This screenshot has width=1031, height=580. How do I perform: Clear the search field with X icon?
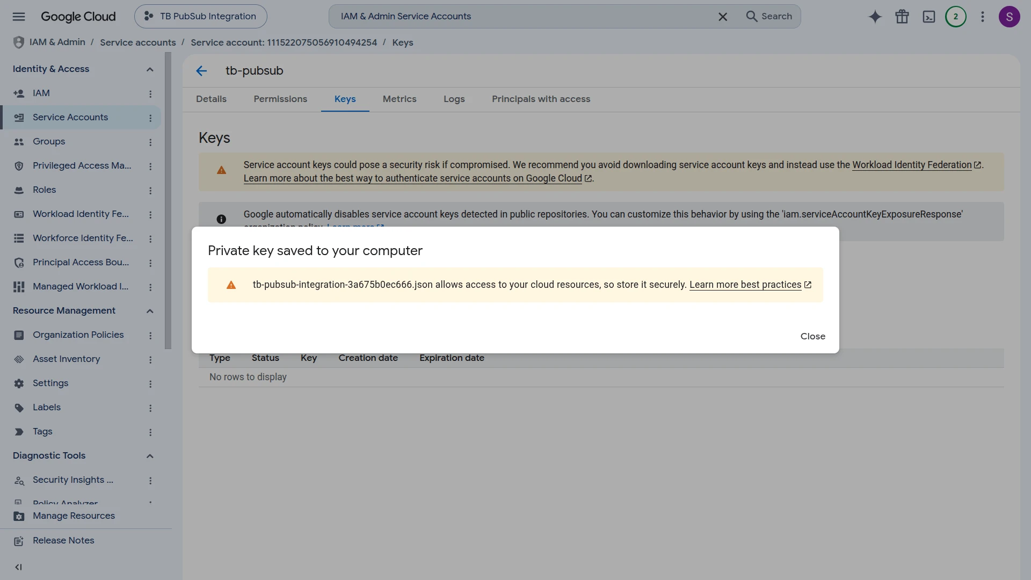coord(723,17)
